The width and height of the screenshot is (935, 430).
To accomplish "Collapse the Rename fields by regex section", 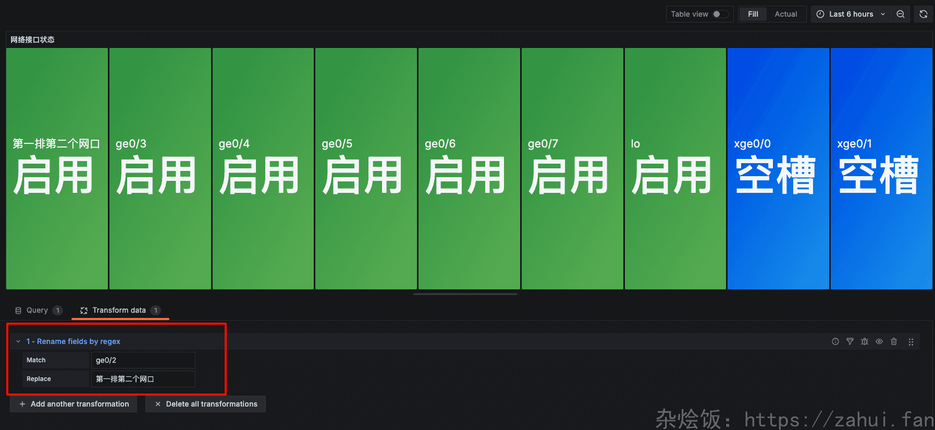I will [x=18, y=341].
